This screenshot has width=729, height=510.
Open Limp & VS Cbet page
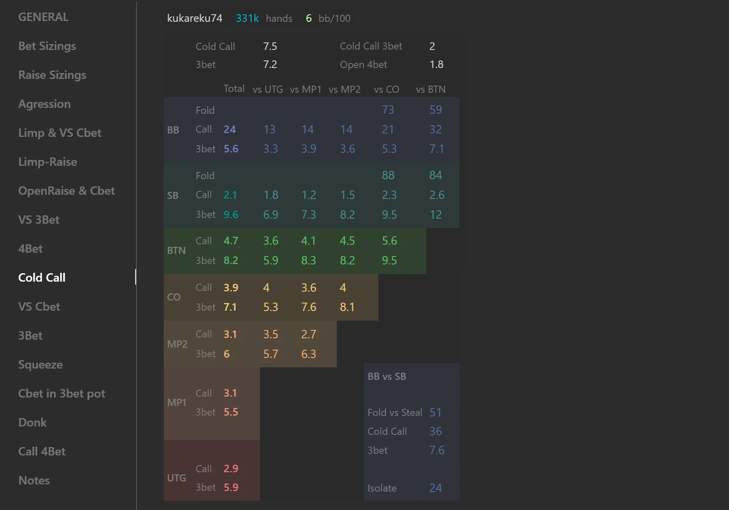[x=60, y=133]
